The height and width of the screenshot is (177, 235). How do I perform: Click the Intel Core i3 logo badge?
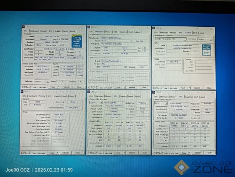click(x=77, y=41)
